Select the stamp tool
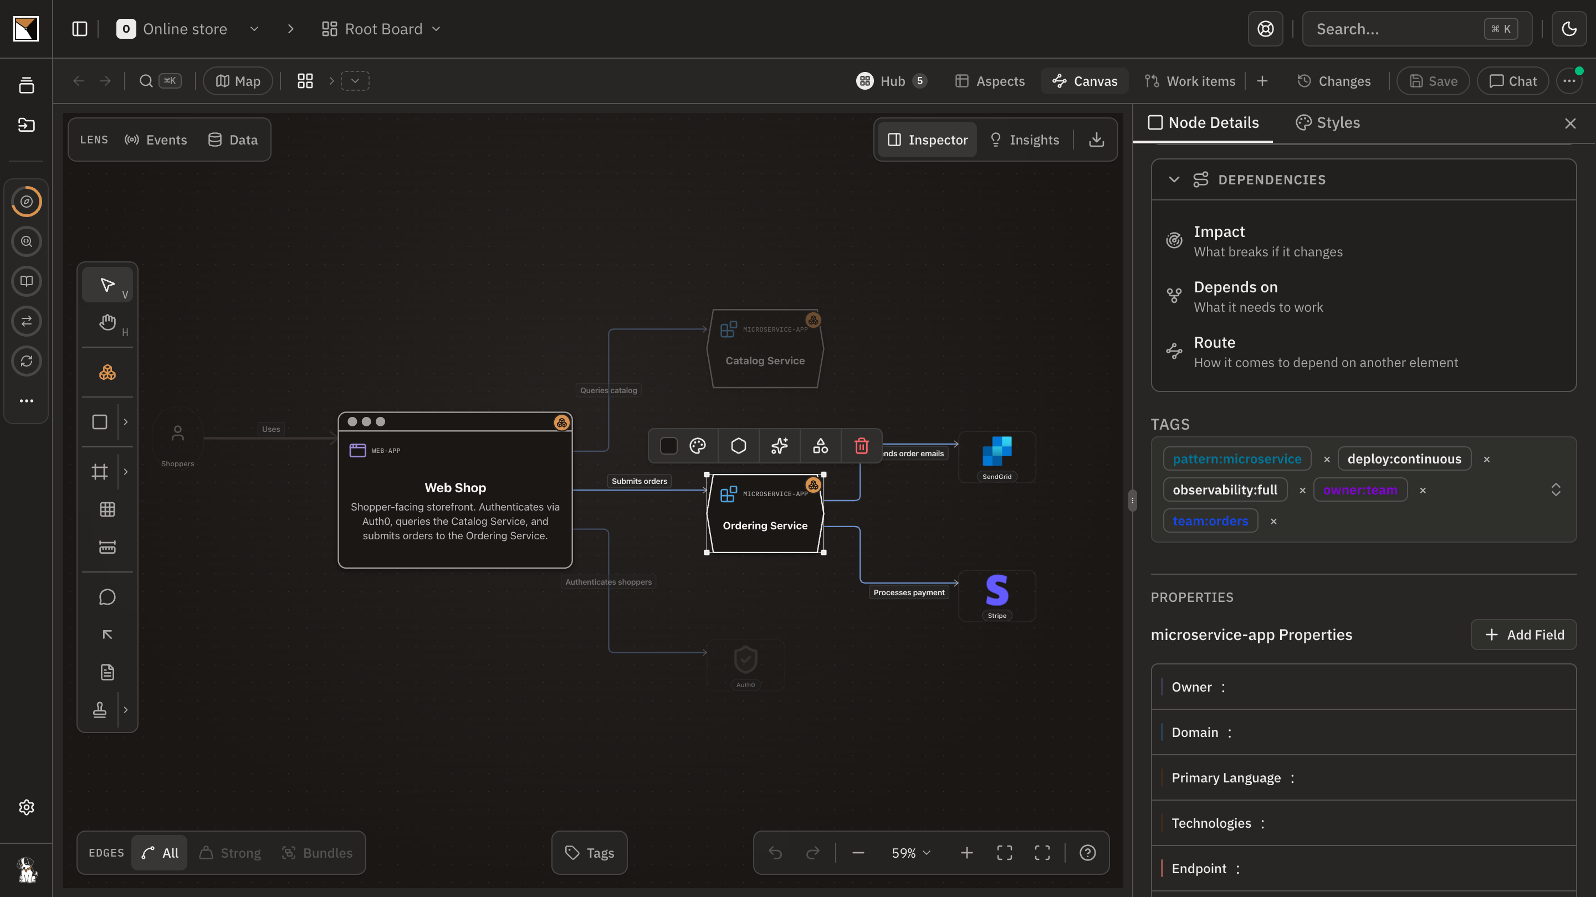 pos(100,709)
